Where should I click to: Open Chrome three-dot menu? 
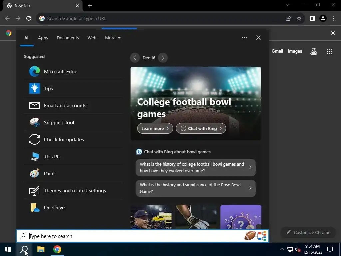pyautogui.click(x=334, y=19)
